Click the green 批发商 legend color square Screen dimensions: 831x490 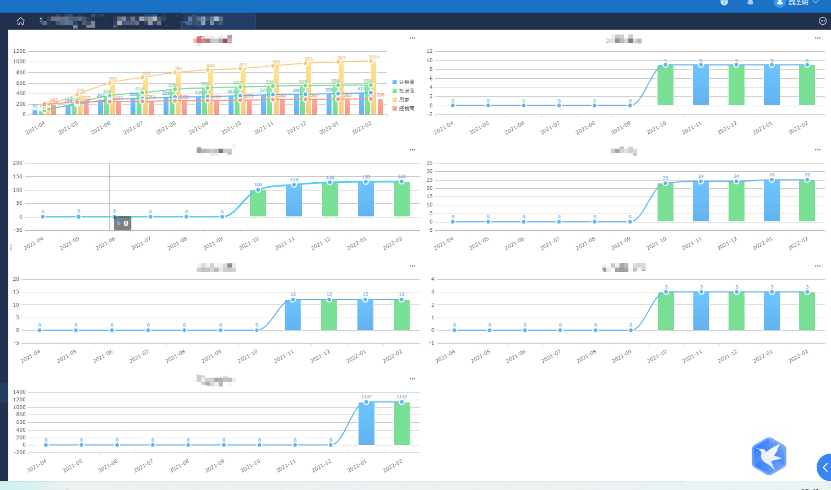(394, 91)
